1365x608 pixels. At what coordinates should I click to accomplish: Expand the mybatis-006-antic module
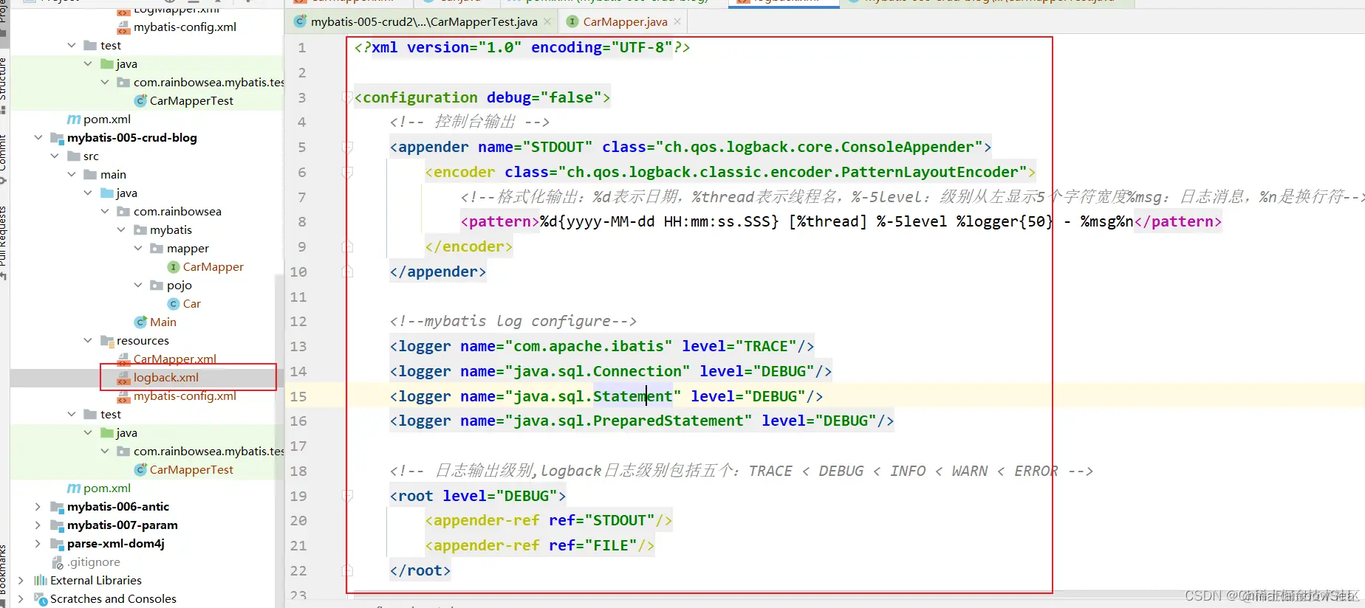coord(38,507)
